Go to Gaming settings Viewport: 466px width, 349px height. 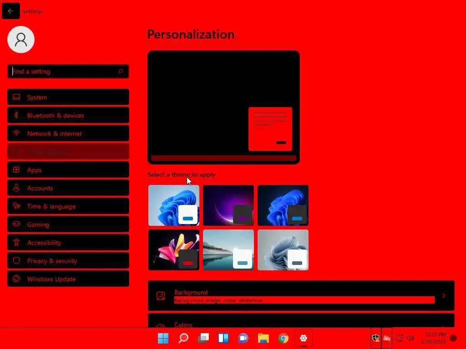point(68,224)
